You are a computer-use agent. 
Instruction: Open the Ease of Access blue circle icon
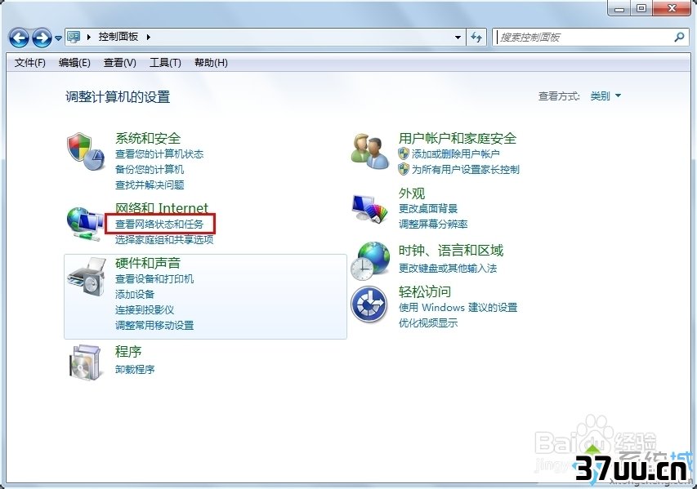(369, 305)
